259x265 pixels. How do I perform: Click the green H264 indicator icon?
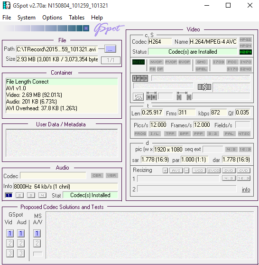tap(246, 52)
